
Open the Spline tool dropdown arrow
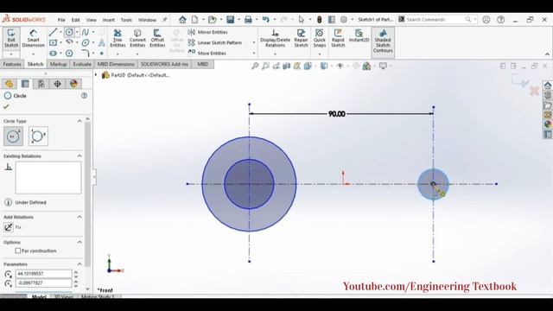click(x=93, y=33)
